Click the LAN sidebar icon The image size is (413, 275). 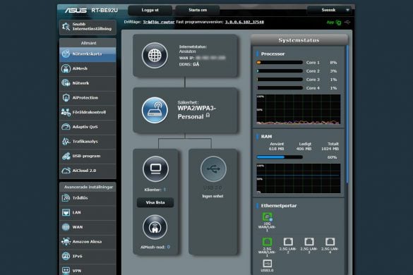coord(66,212)
